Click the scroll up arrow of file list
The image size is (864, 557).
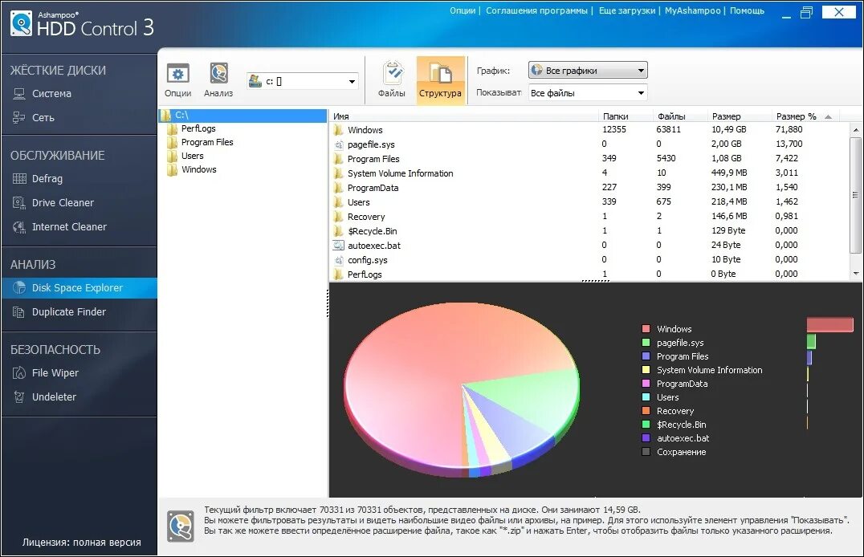pos(856,130)
